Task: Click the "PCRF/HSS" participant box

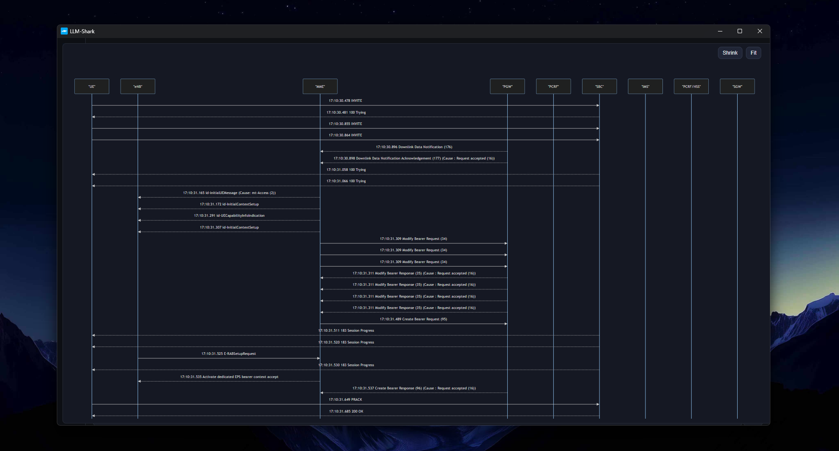Action: (691, 87)
